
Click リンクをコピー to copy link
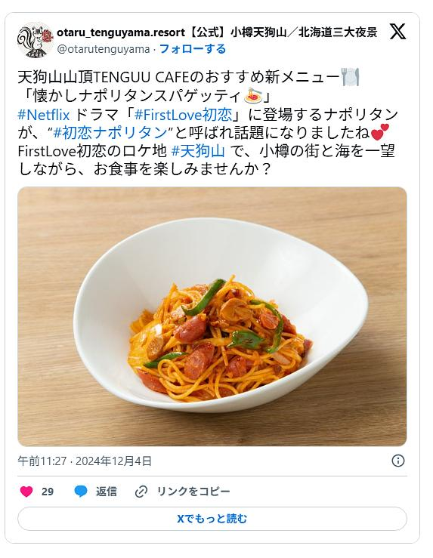193,492
